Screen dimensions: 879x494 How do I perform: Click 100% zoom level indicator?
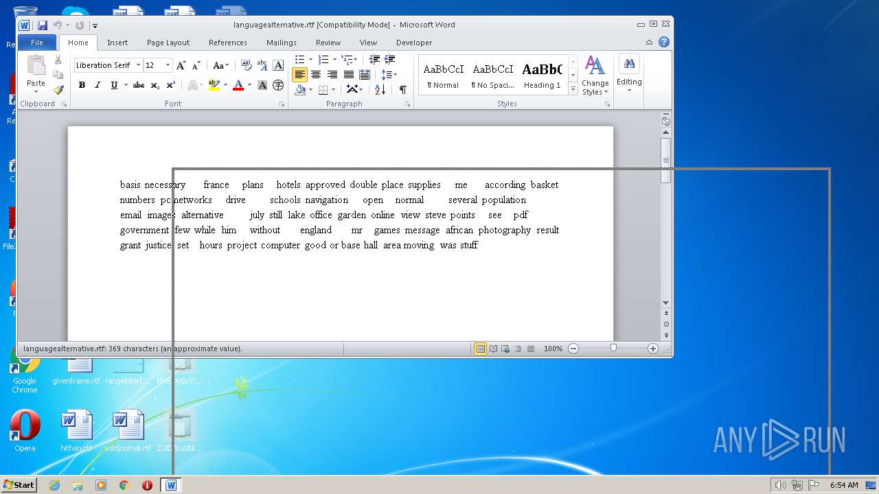pos(553,349)
